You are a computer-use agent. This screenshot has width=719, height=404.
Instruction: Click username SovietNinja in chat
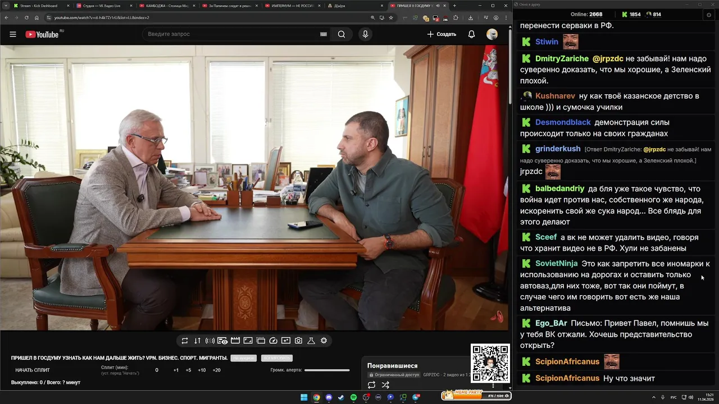(556, 264)
